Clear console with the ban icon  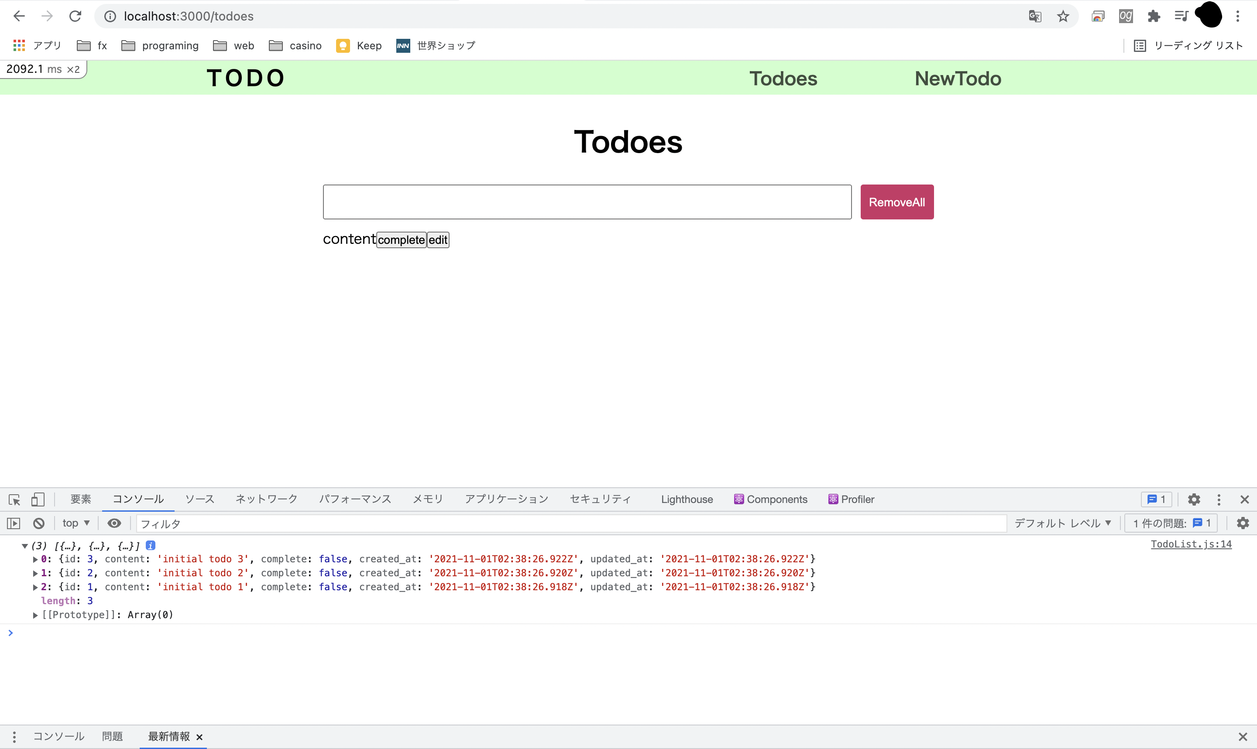(x=39, y=523)
